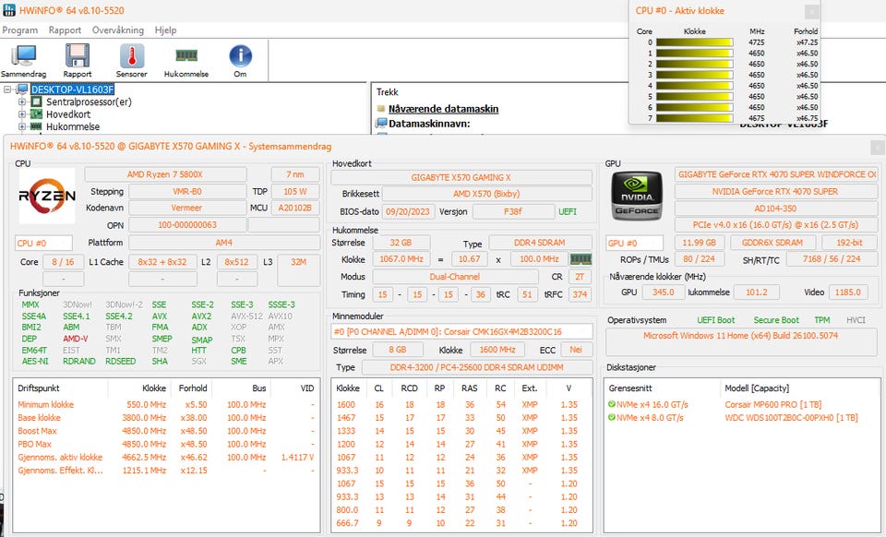Screen dimensions: 886x537
Task: Open the Sammendrag summary toolbar icon
Action: point(23,60)
